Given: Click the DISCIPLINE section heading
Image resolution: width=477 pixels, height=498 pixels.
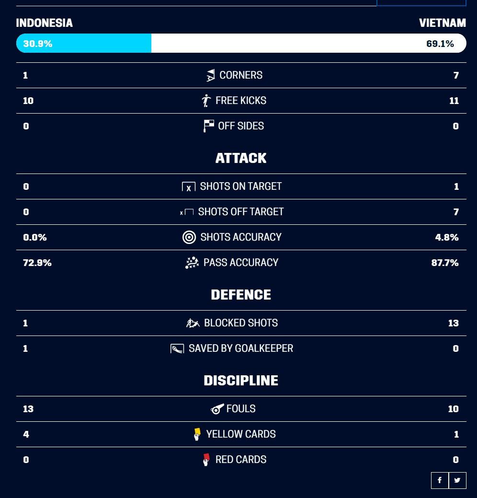Looking at the screenshot, I should [x=241, y=381].
